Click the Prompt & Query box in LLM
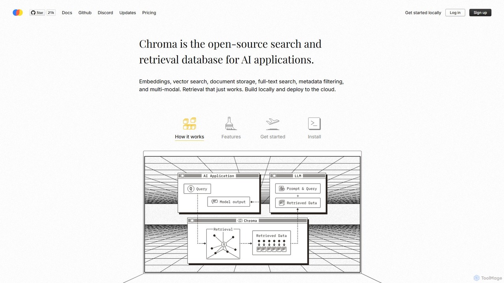Screen dimensions: 504x283 [298, 189]
